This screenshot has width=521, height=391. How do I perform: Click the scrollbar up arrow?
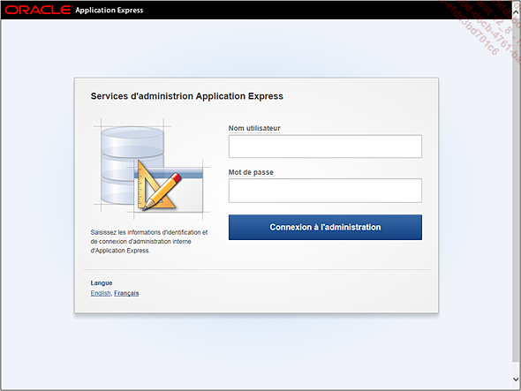(x=516, y=11)
